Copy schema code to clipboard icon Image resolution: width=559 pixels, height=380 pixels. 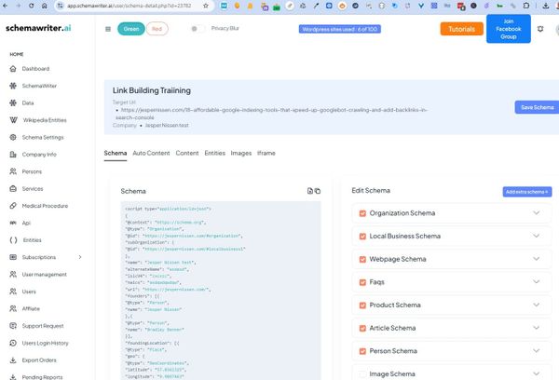pyautogui.click(x=318, y=191)
